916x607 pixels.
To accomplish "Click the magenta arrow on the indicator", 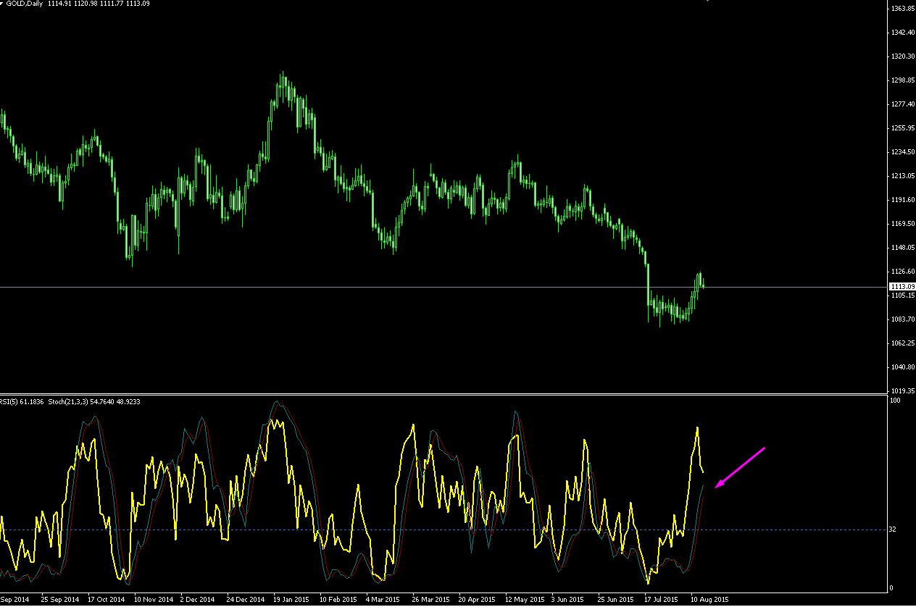I will point(740,468).
